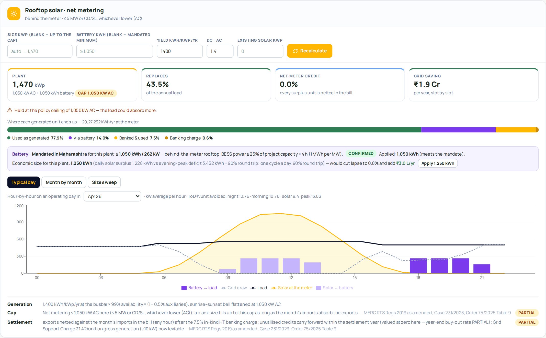546x338 pixels.
Task: Click the 'Settlement' row label
Action: 20,322
